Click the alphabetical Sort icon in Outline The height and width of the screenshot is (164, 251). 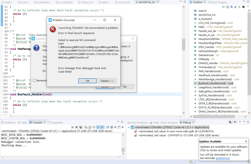(227, 7)
